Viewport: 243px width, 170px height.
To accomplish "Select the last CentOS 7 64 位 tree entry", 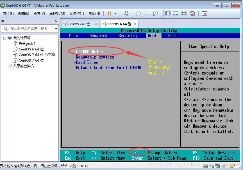I will [31, 60].
